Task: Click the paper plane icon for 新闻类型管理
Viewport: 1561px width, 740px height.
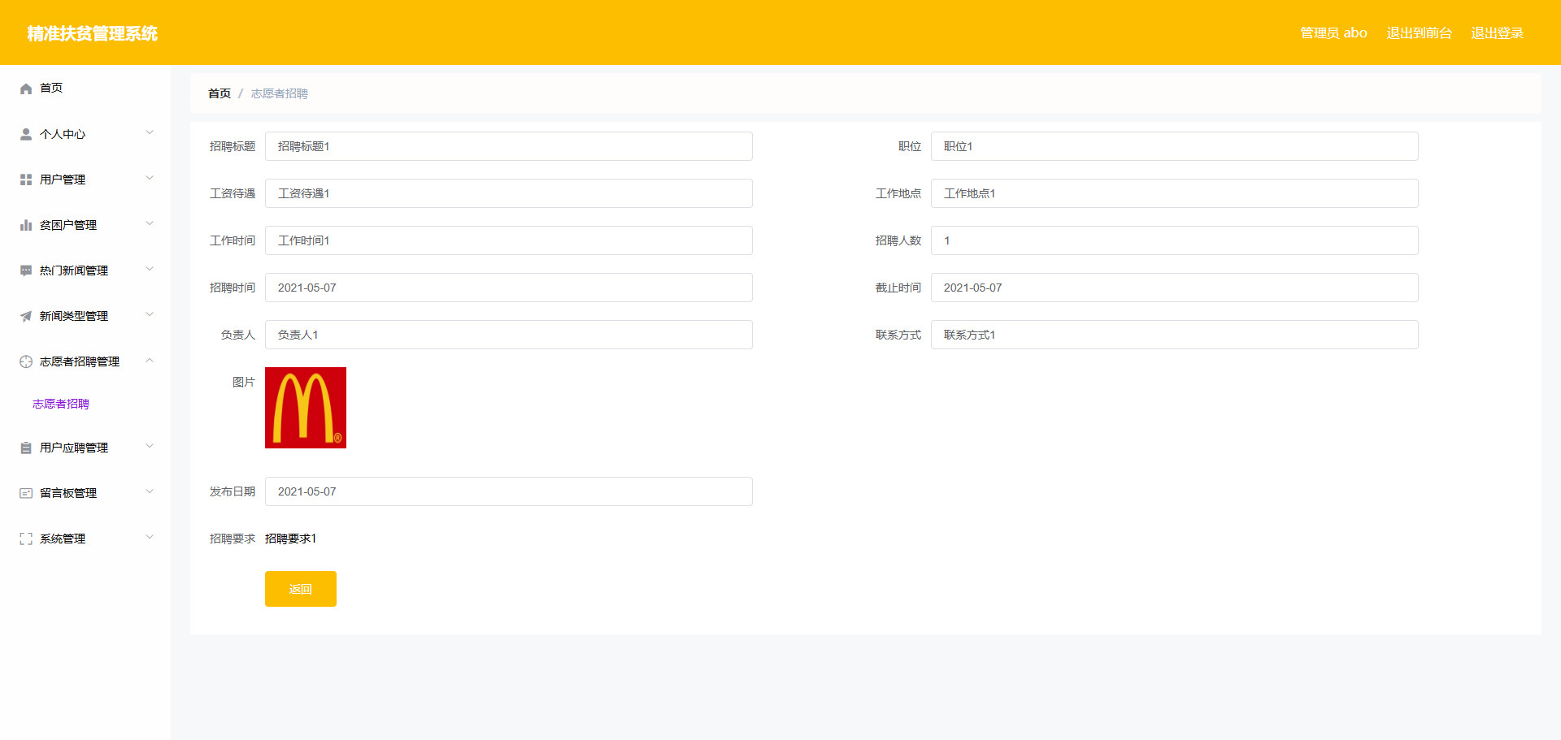Action: [26, 316]
